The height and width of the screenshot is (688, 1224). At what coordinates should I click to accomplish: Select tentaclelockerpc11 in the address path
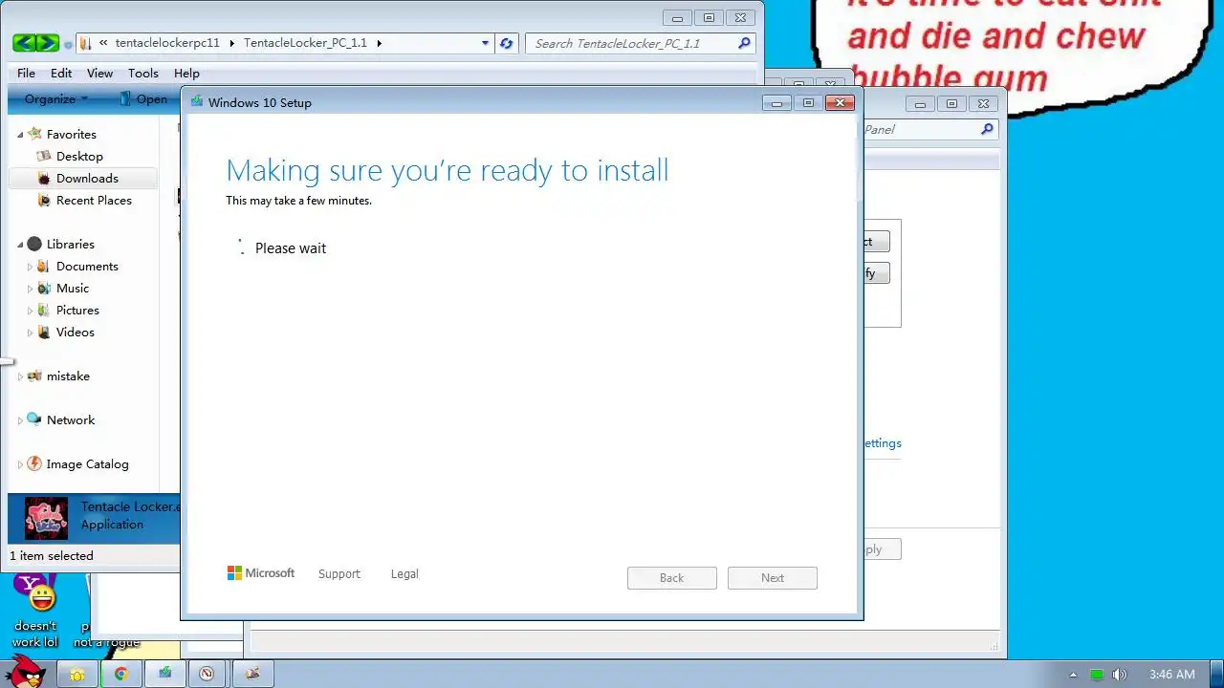[x=167, y=43]
